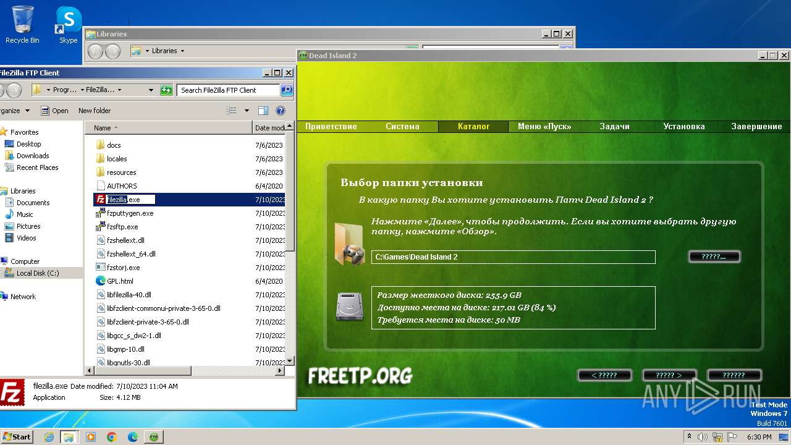This screenshot has height=445, width=791.
Task: Click the Chrome taskbar icon
Action: click(x=112, y=437)
